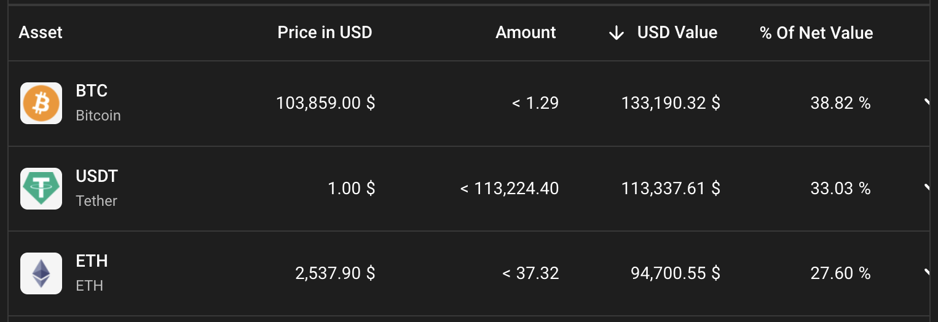This screenshot has width=938, height=322.
Task: Select the ETH USD value 94,700.55 $
Action: (675, 273)
